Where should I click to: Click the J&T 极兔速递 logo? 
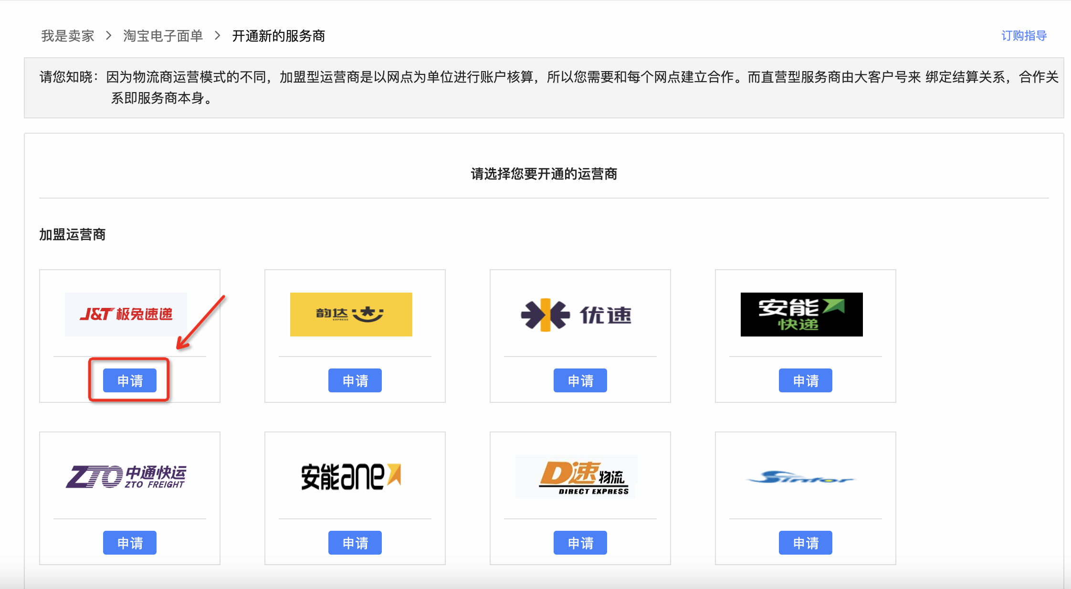pos(126,314)
